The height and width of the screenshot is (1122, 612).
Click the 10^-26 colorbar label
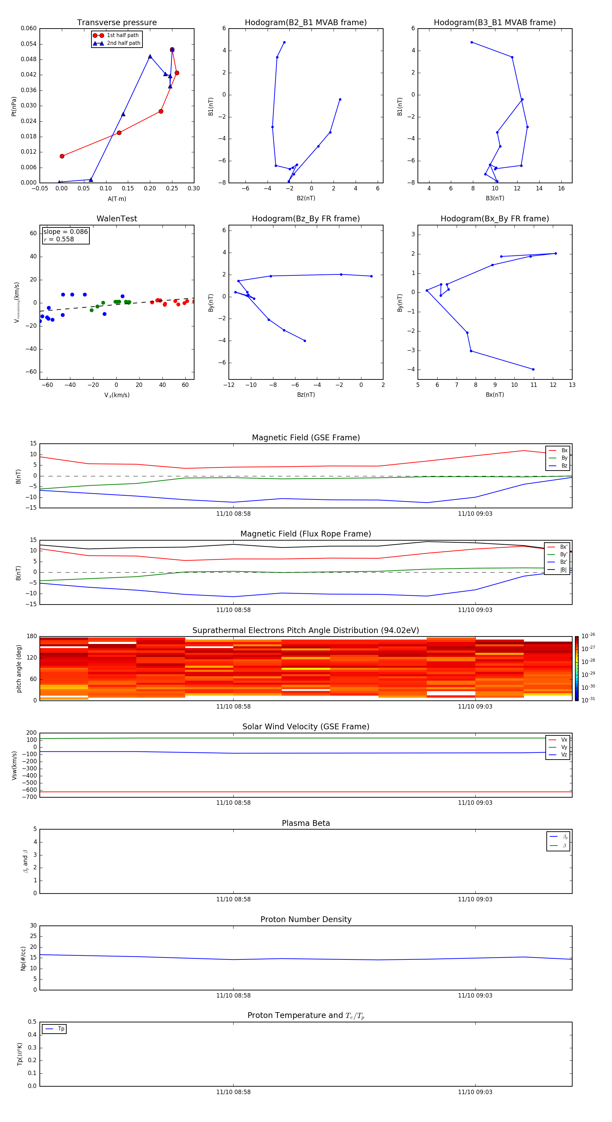pos(588,636)
